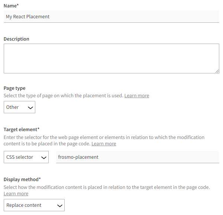Click the chevron arrow beside Replace content
Viewport: 223px width, 215px height.
point(59,206)
